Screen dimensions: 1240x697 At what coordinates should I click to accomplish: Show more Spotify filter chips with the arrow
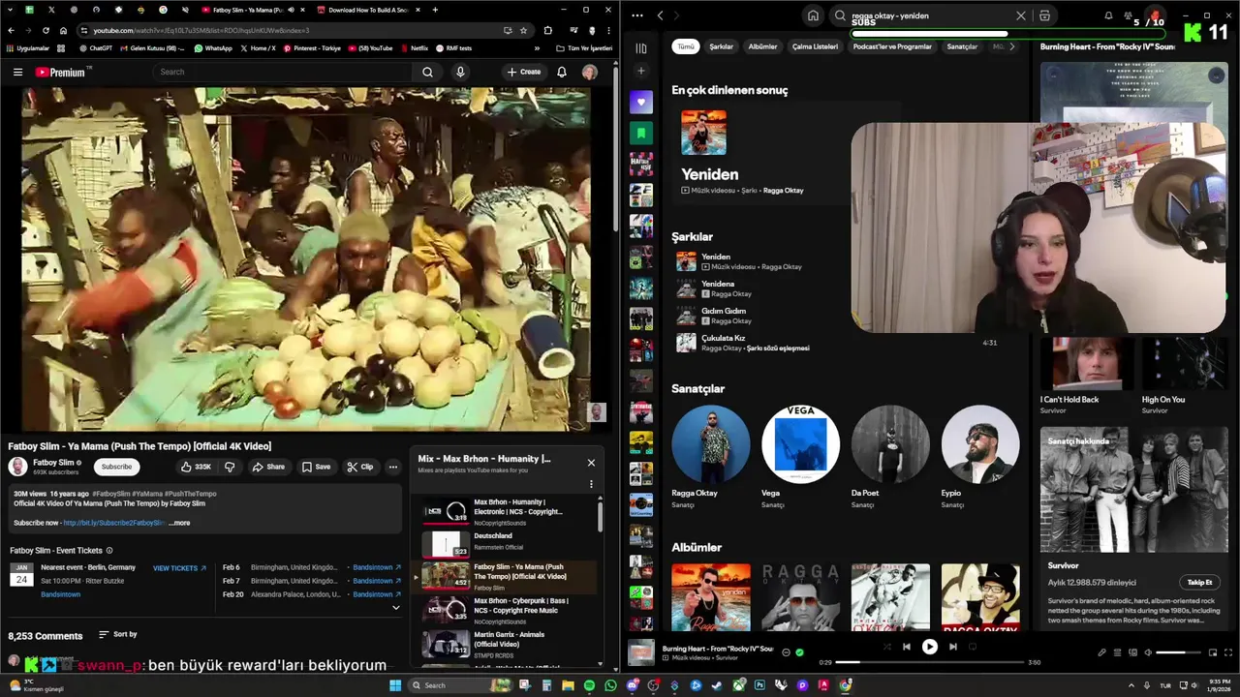click(x=1012, y=46)
